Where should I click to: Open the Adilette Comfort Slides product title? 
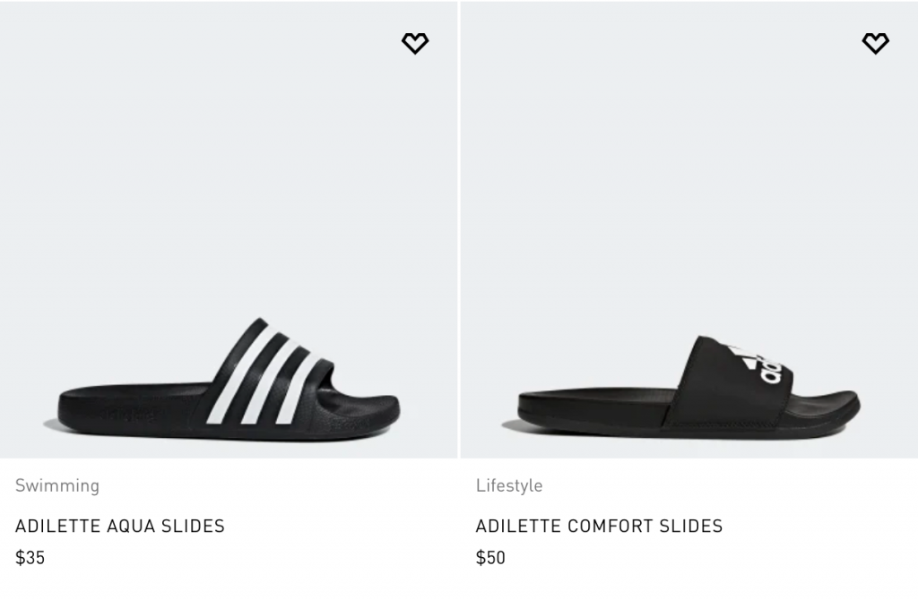[599, 526]
